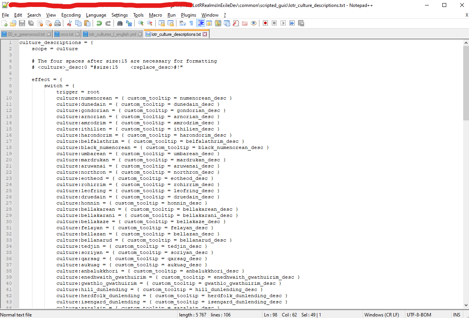This screenshot has height=318, width=469.
Task: Click Windows (CR LF) in status bar
Action: 382,315
